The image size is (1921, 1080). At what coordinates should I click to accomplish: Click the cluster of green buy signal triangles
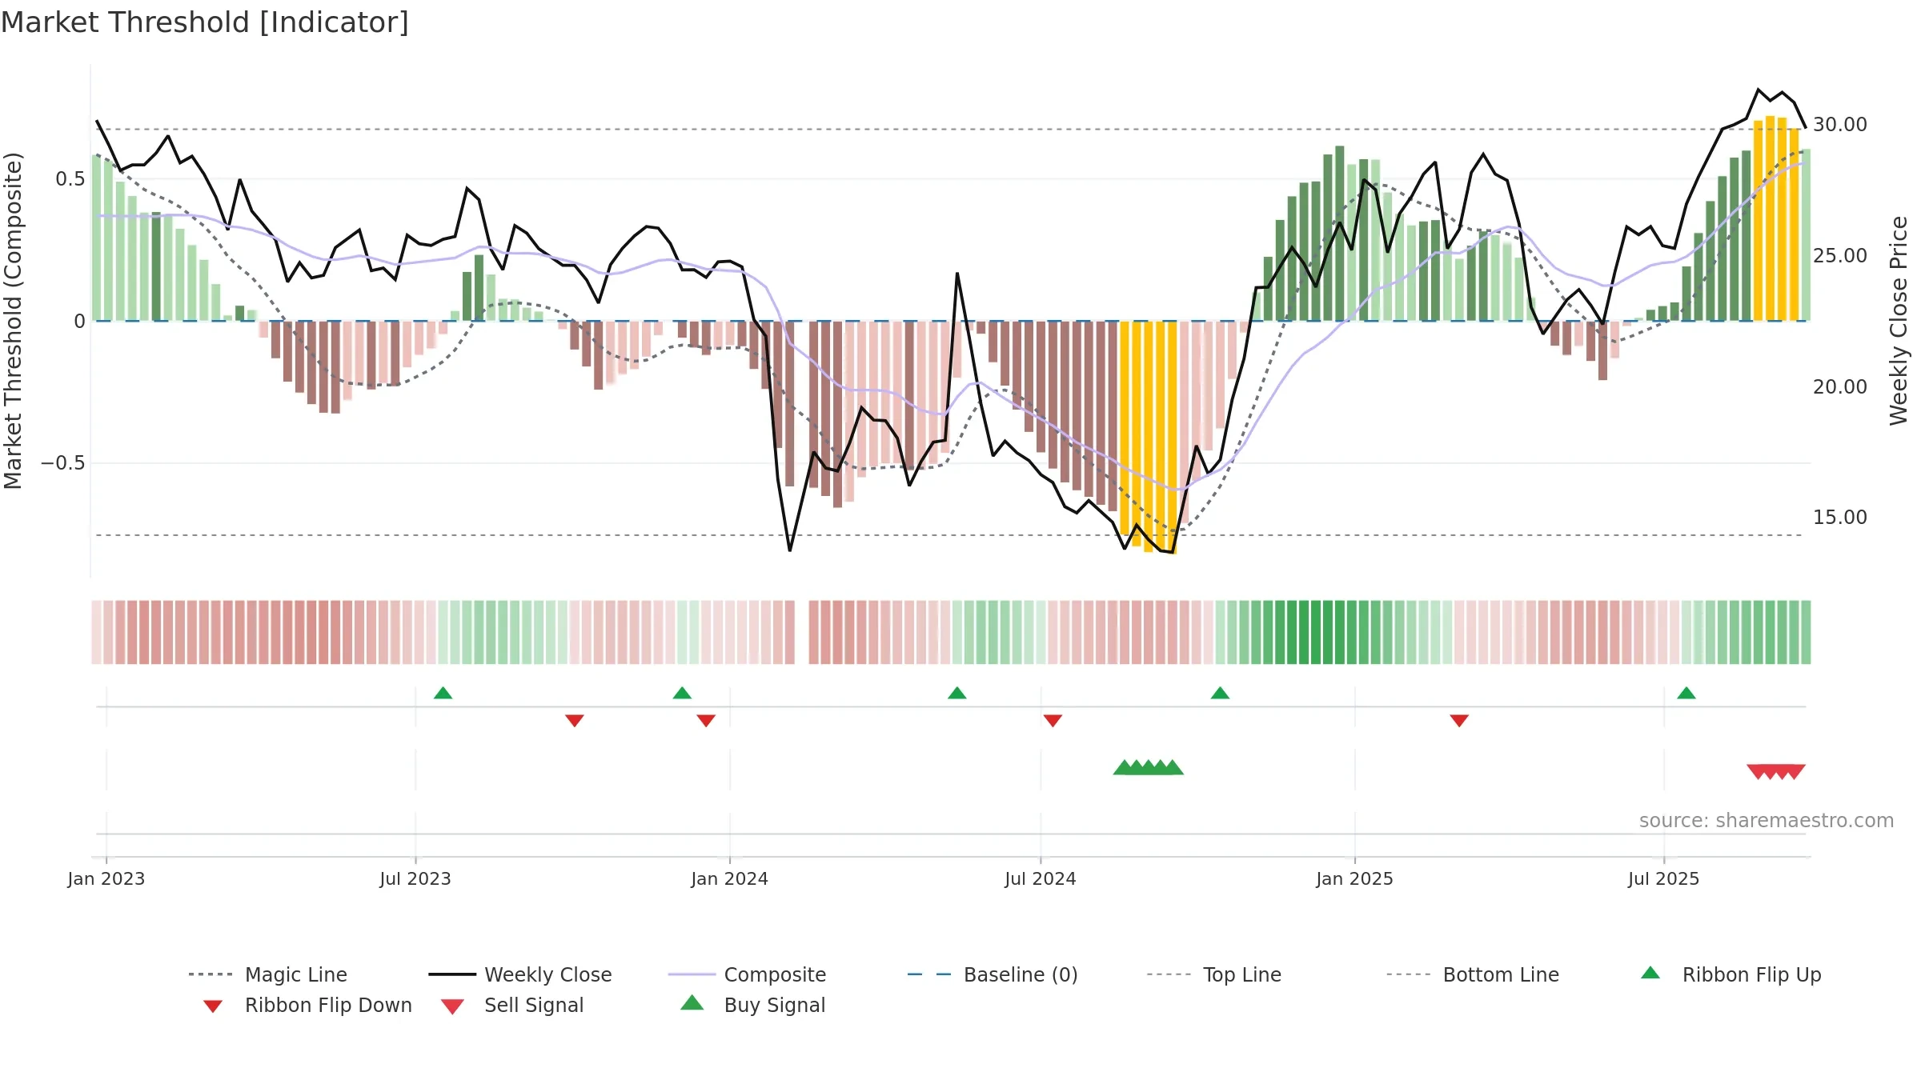(1149, 767)
